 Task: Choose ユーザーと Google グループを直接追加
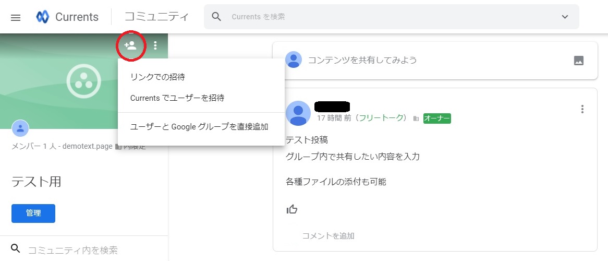[x=199, y=126]
